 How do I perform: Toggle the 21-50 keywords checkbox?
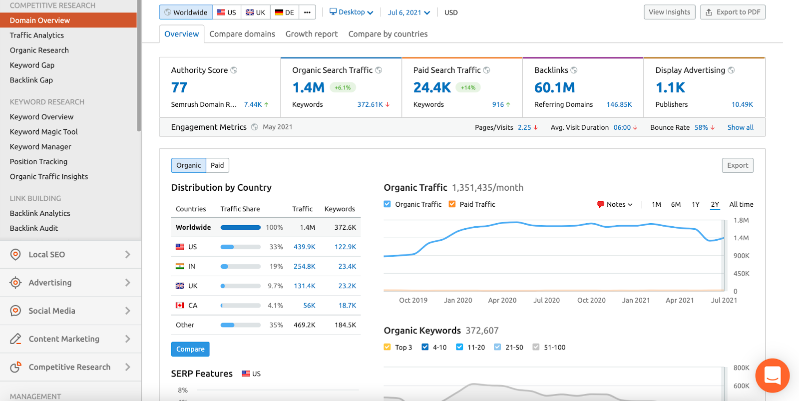click(497, 347)
